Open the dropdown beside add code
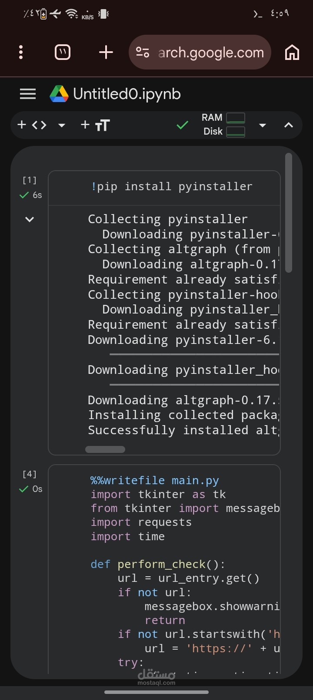 62,125
